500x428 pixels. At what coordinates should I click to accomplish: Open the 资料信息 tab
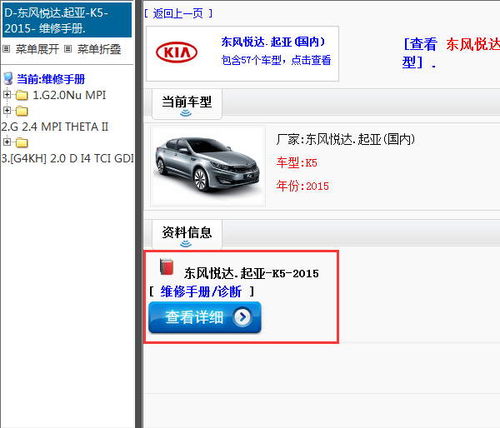[187, 235]
